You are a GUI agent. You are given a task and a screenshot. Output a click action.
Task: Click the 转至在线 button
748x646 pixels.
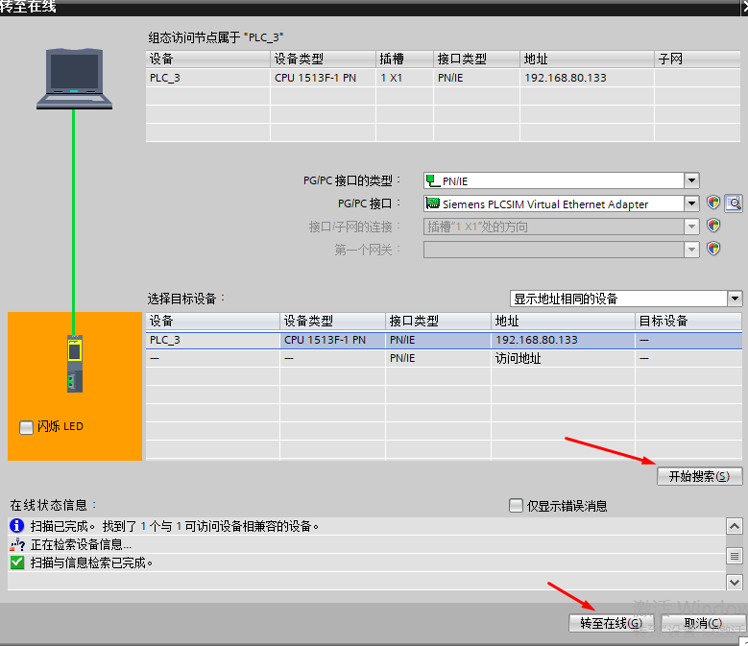[612, 623]
